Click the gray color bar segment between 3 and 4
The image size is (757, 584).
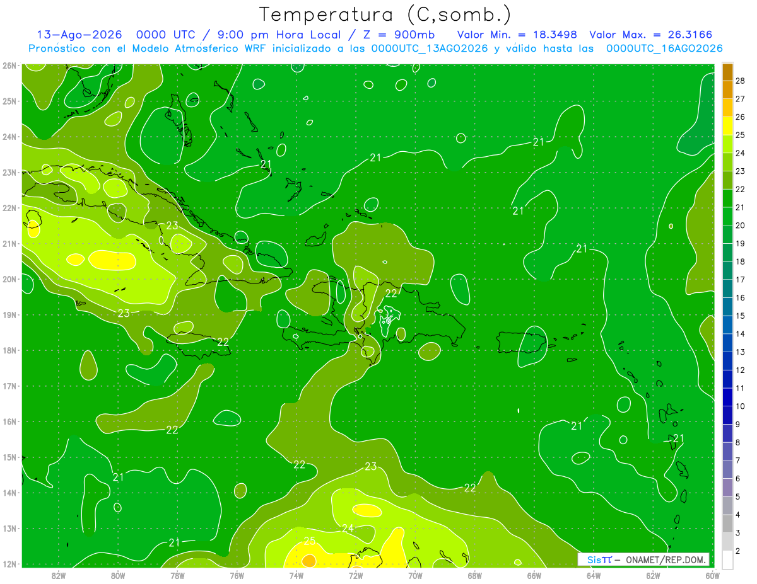point(727,524)
